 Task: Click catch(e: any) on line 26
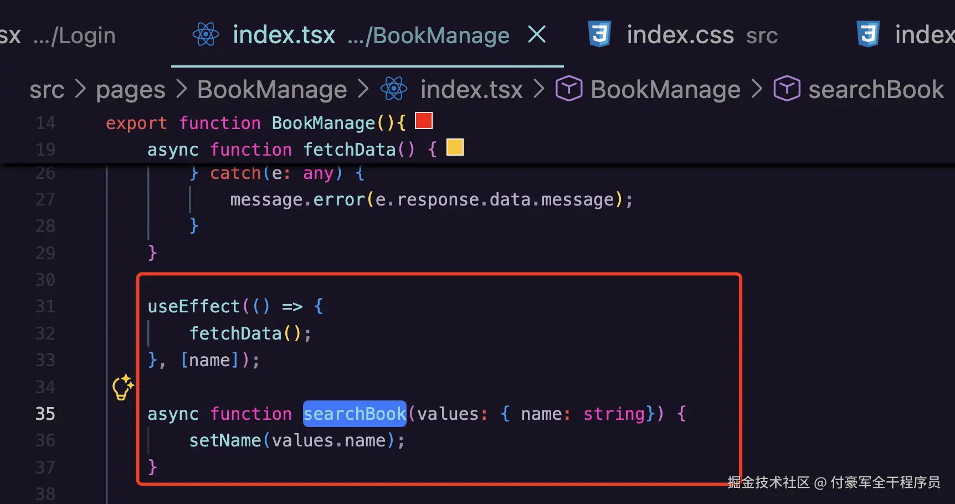pos(276,173)
